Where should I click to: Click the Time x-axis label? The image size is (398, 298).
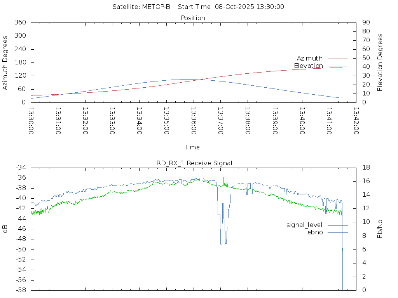pyautogui.click(x=192, y=147)
